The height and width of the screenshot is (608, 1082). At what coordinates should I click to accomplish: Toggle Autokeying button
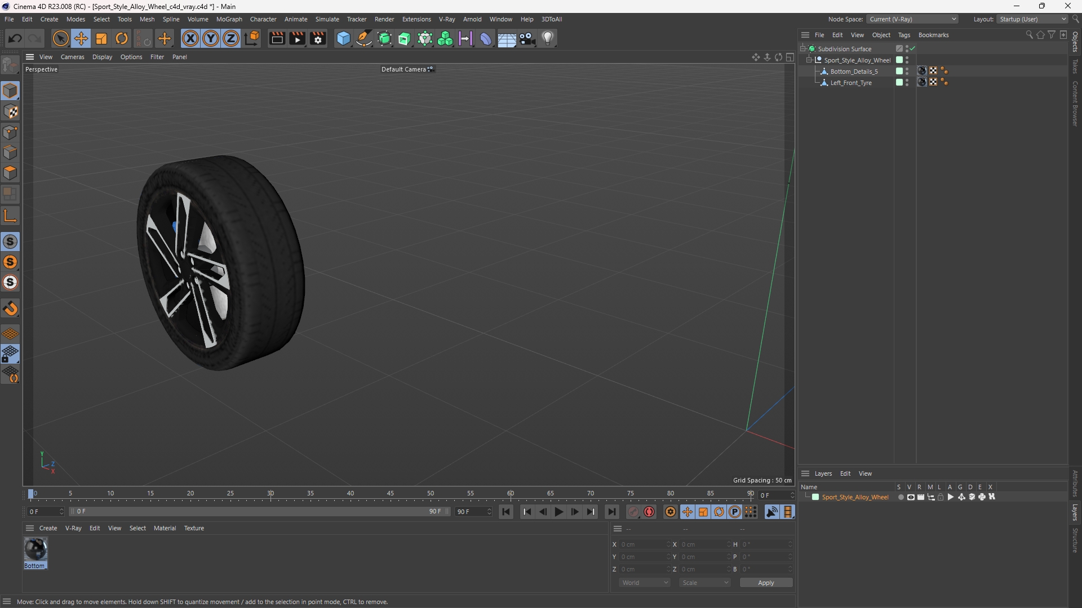pos(649,512)
